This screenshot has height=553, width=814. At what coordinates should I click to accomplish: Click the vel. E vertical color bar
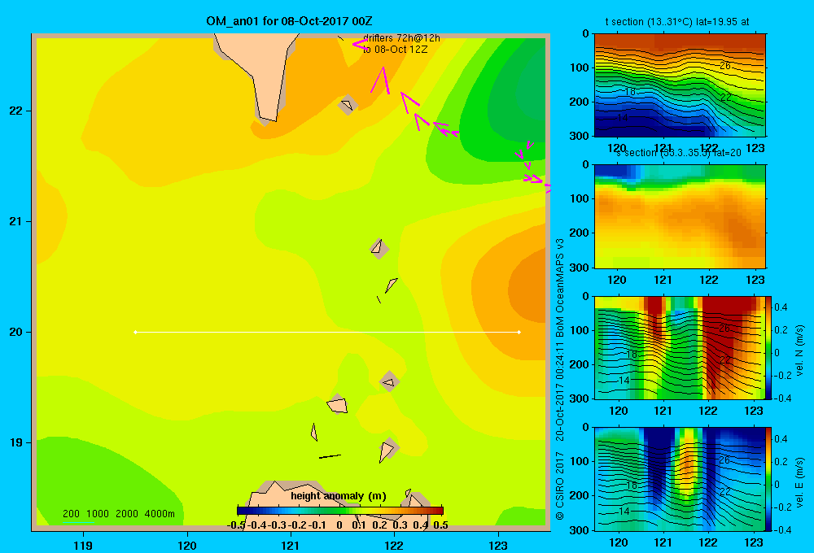(x=769, y=479)
